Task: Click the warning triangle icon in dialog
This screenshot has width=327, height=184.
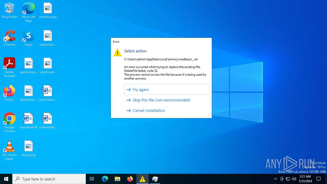Action: (x=118, y=52)
